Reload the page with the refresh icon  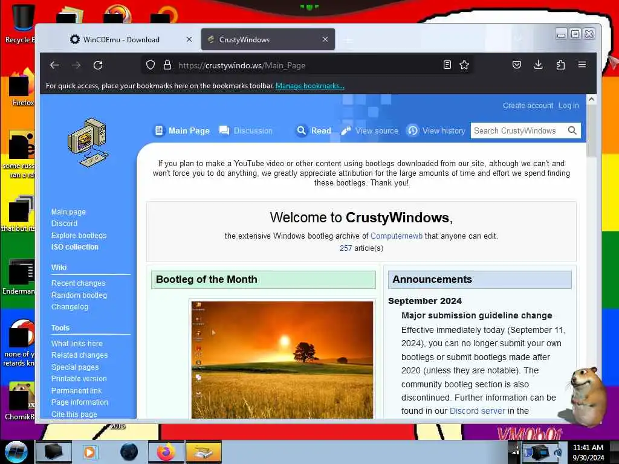(98, 65)
